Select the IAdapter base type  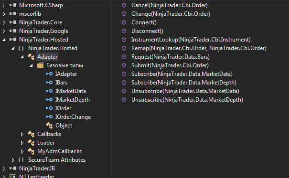[x=66, y=74]
